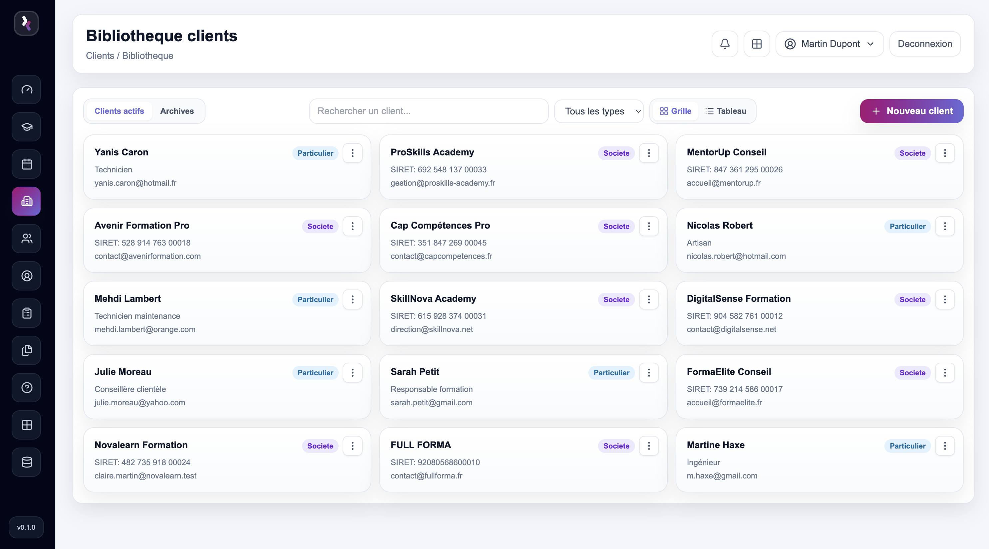Open the database icon in sidebar
The width and height of the screenshot is (989, 549).
tap(27, 462)
